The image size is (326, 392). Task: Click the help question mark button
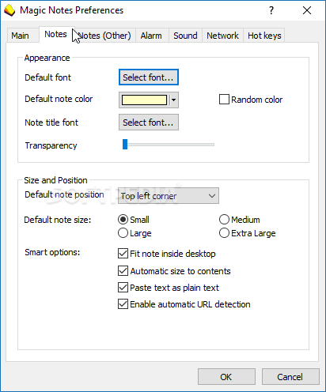tap(271, 10)
